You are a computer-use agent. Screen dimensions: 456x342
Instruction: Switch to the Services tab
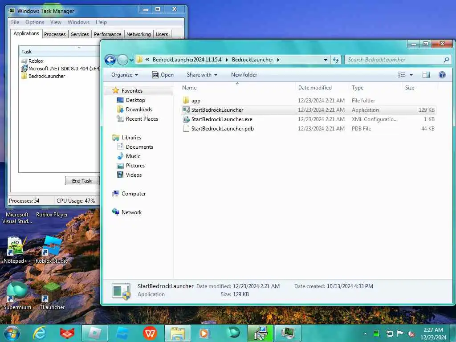tap(80, 34)
